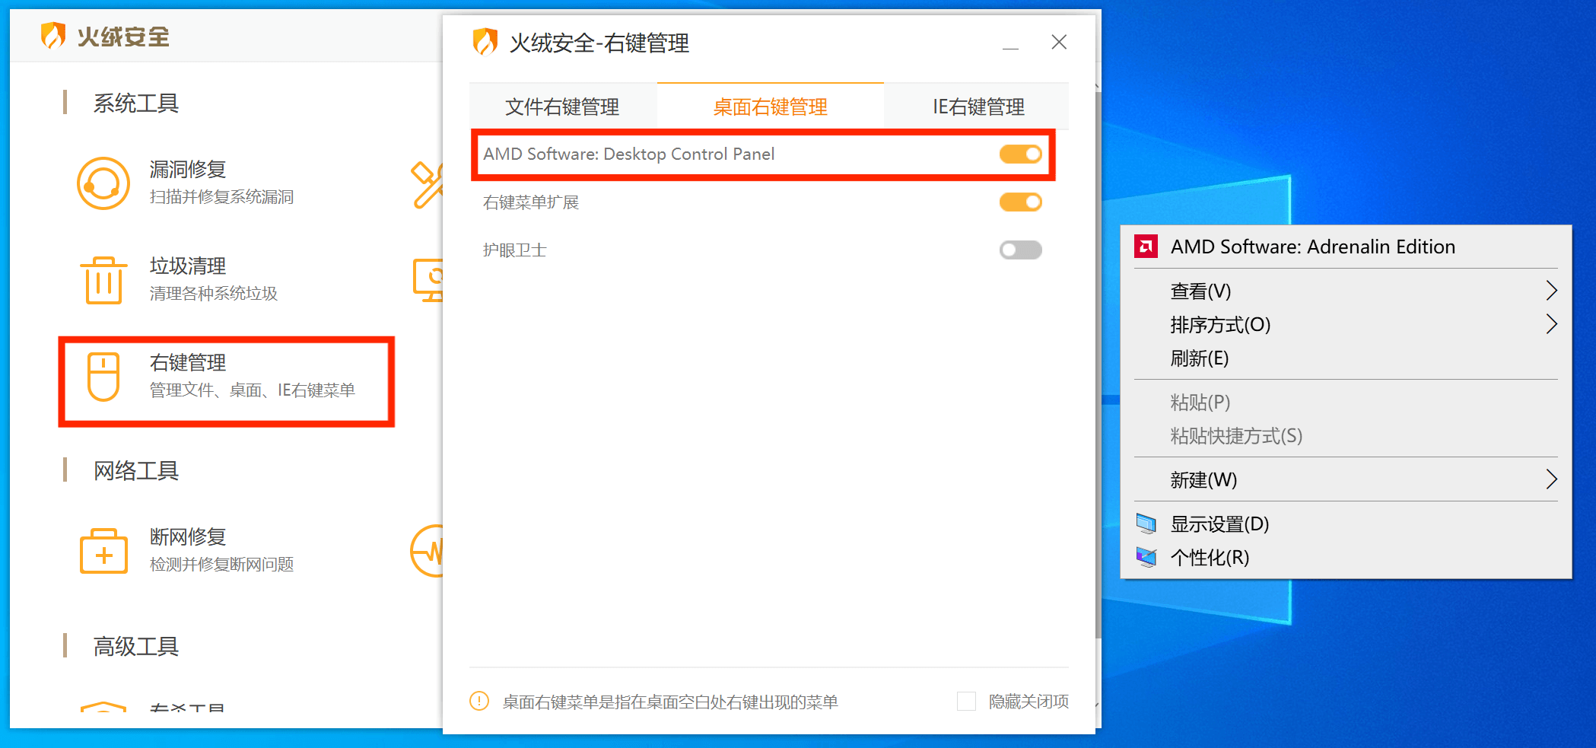Click 漏洞修复 title text
The height and width of the screenshot is (748, 1596).
pyautogui.click(x=188, y=169)
